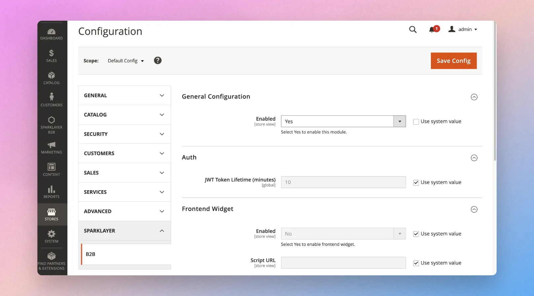The width and height of the screenshot is (534, 296).
Task: Toggle Use system value for General Enabled
Action: point(416,122)
